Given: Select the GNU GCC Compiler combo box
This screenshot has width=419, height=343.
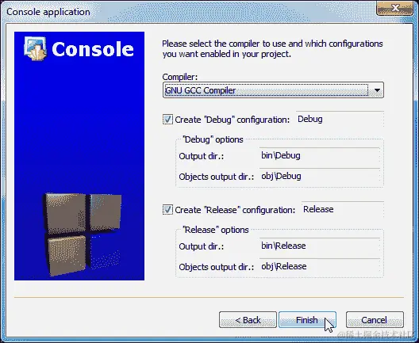Looking at the screenshot, I should click(273, 90).
